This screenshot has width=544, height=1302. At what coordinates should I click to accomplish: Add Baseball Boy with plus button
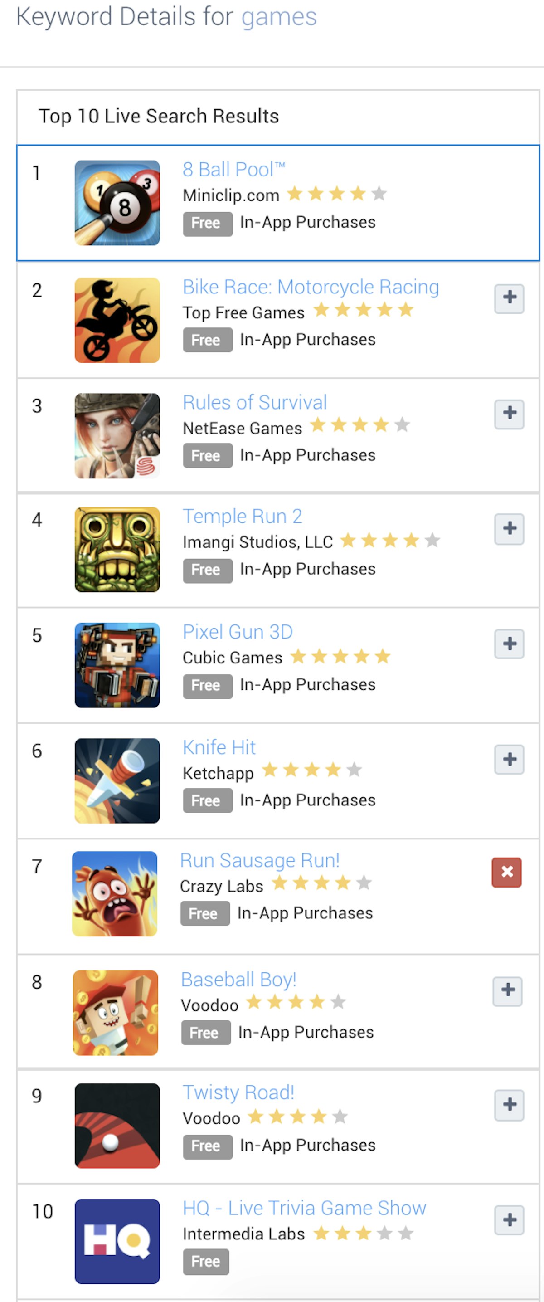click(507, 990)
